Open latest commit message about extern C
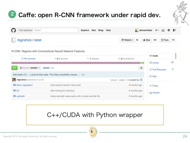The image size is (190, 143). (46, 75)
